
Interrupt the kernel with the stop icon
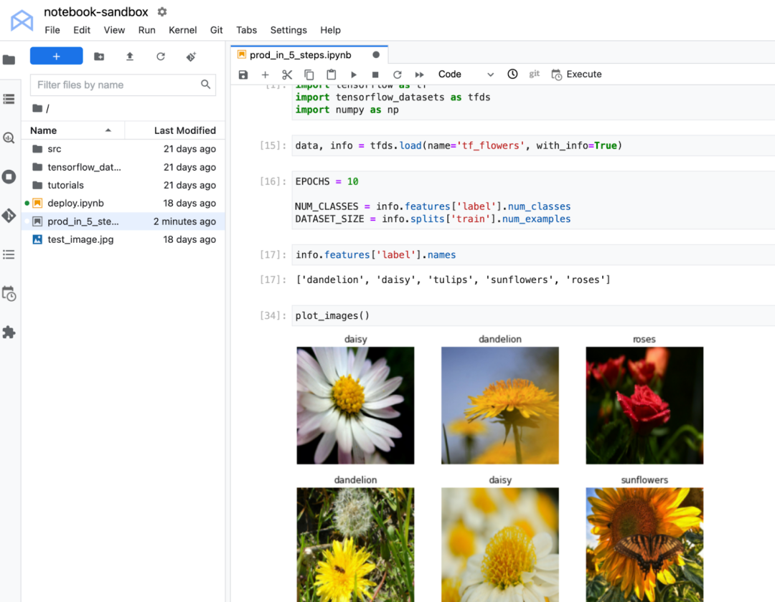(375, 75)
